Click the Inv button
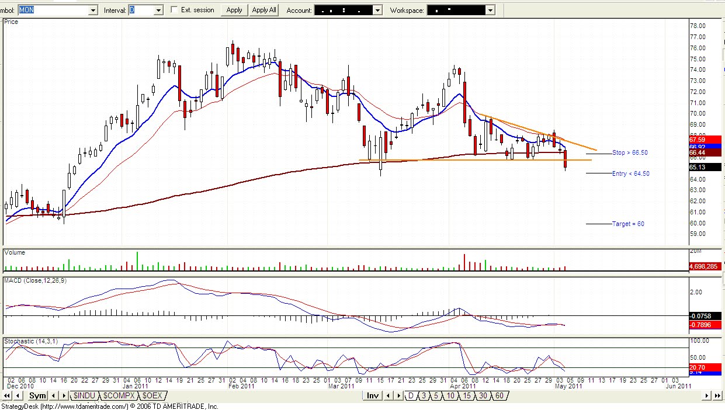This screenshot has height=410, width=725. click(x=372, y=395)
